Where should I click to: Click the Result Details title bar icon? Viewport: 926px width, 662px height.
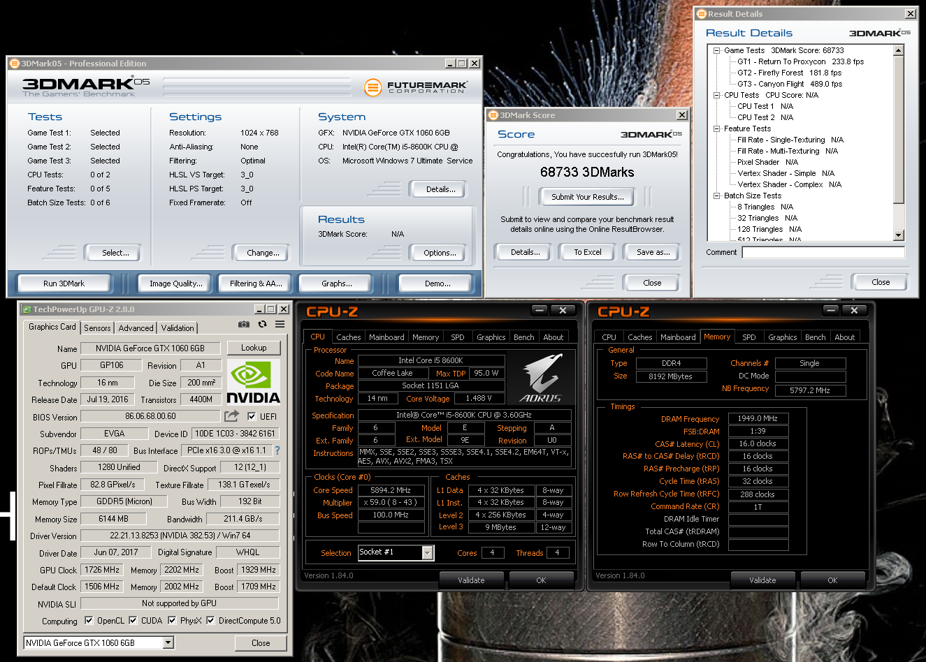(x=701, y=14)
